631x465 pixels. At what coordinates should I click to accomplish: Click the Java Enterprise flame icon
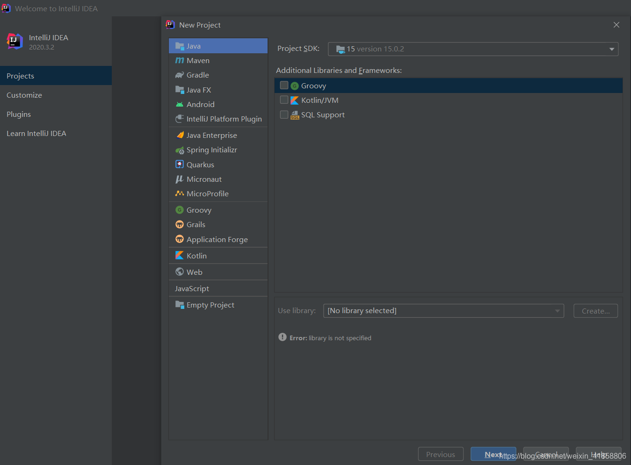[x=180, y=135]
